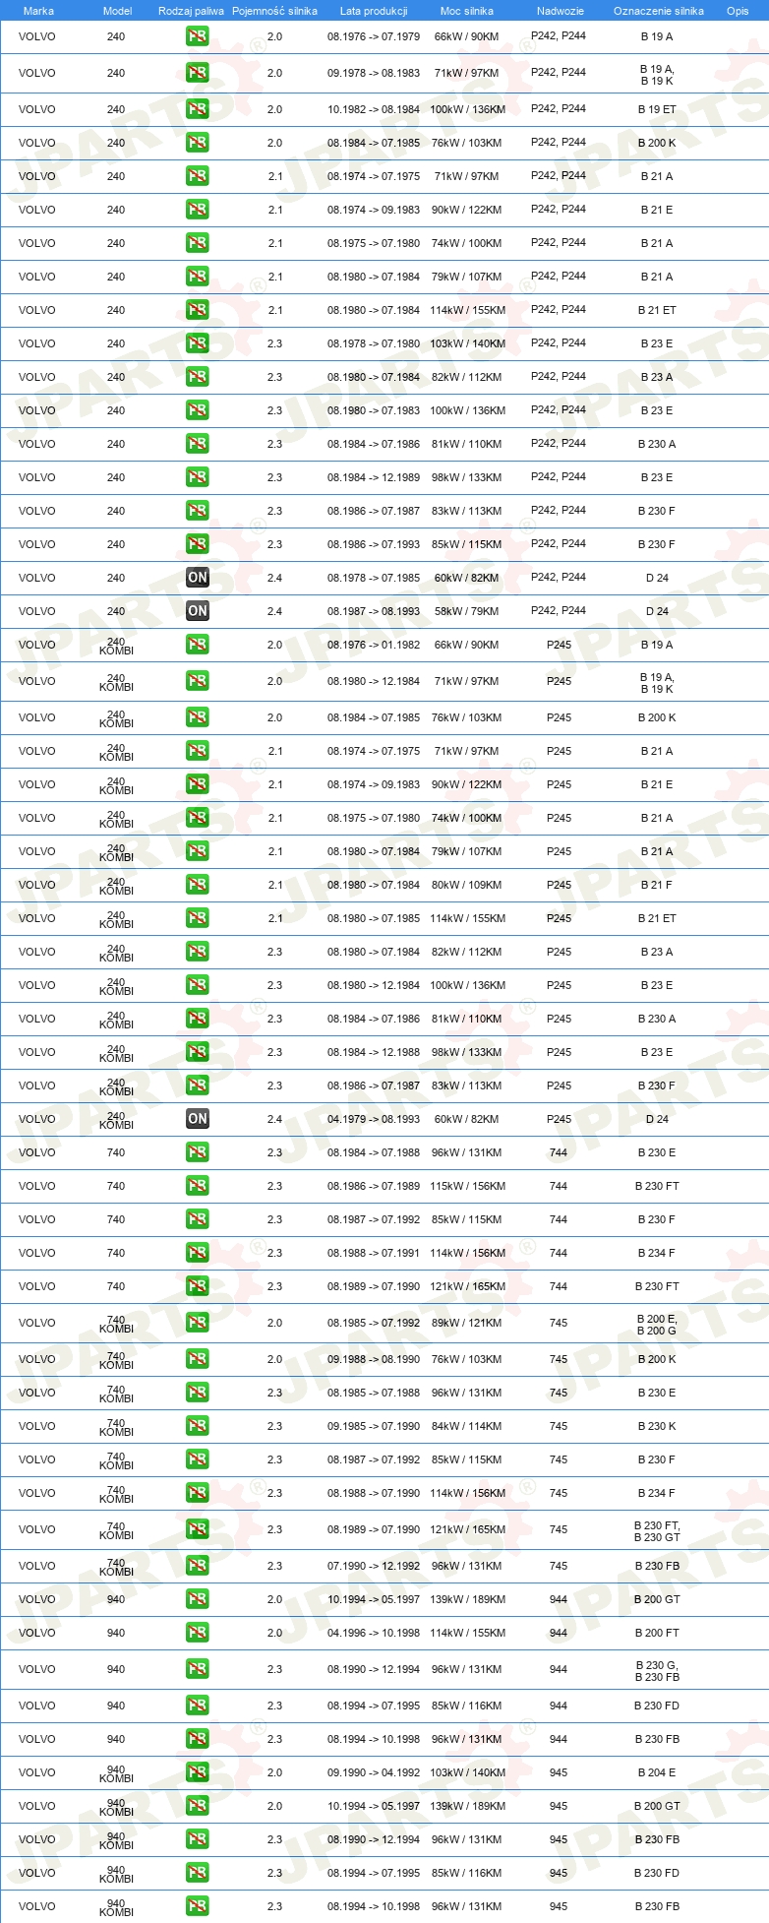
Task: Select production years 10.1982 -> 08.1984
Action: pos(374,109)
